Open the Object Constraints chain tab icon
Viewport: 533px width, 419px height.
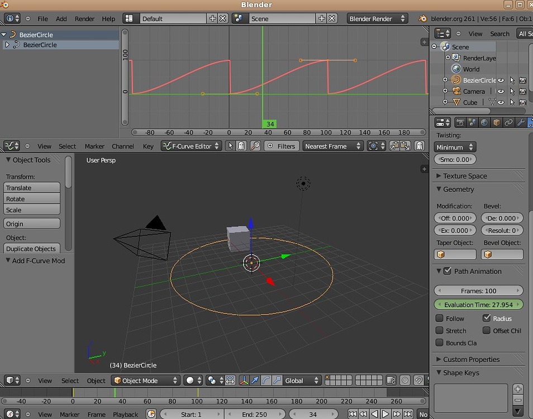tap(508, 122)
